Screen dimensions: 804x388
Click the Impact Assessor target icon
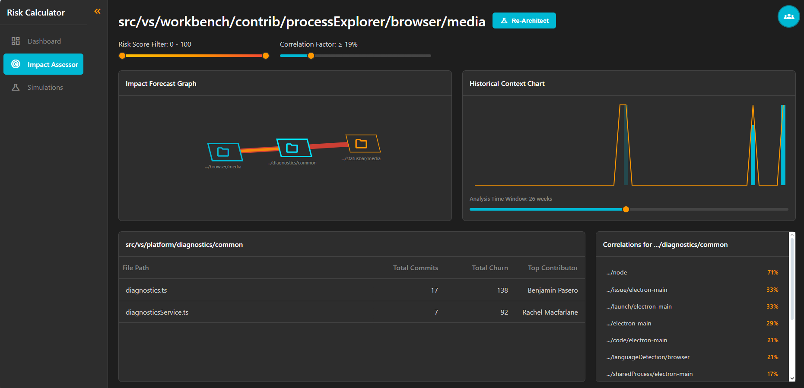click(x=16, y=64)
